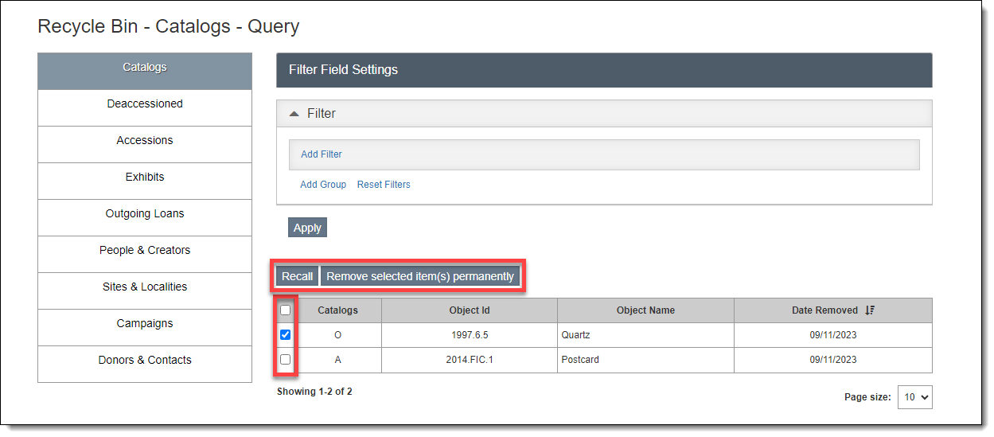Open Sites & Localities section

[x=145, y=287]
